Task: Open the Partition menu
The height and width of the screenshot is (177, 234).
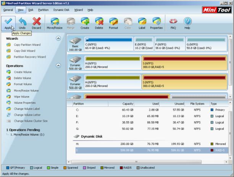Action: 43,10
